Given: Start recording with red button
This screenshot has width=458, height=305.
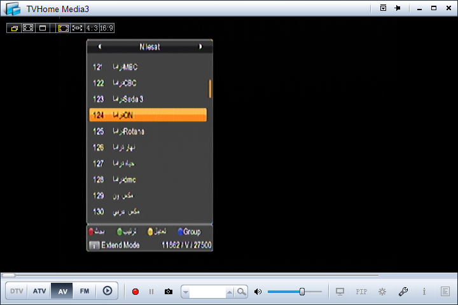Looking at the screenshot, I should tap(135, 292).
